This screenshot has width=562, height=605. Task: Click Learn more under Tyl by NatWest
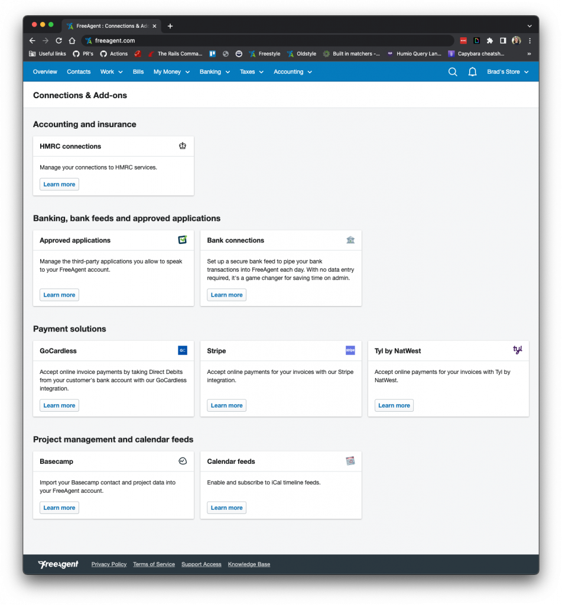click(x=394, y=405)
